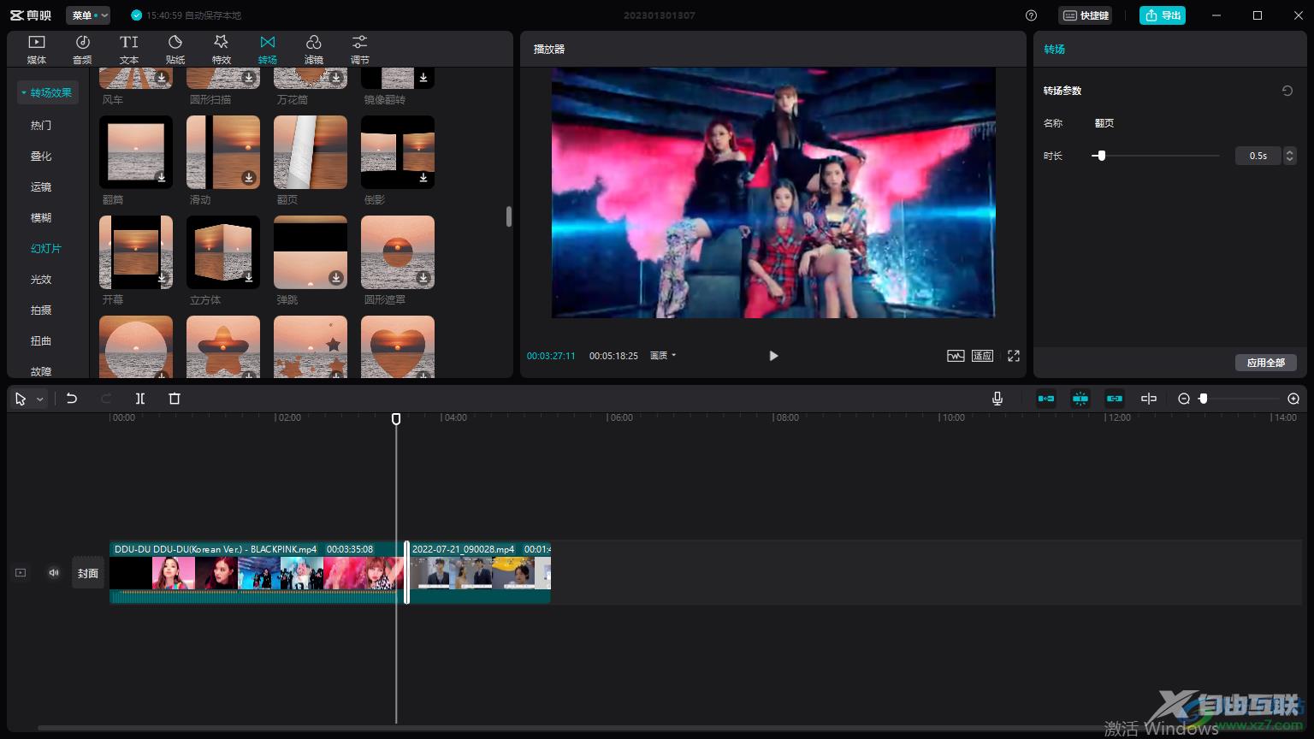
Task: Open the 调节 adjustment tab
Action: [x=360, y=50]
